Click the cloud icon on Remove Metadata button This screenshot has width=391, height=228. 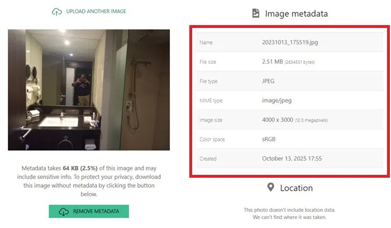[64, 211]
